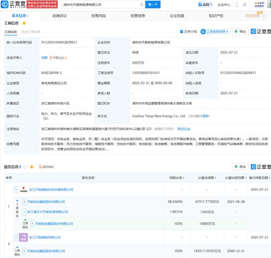Click 工商注册号 value 330508000301631

click(x=146, y=73)
